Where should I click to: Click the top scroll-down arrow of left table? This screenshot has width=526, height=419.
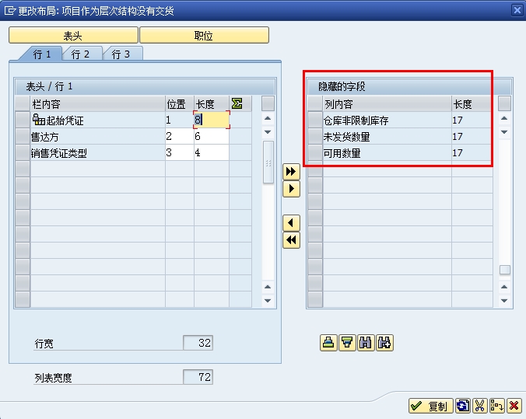[268, 131]
